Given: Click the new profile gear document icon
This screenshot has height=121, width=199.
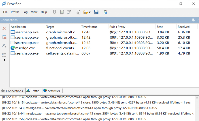Looking at the screenshot, I should point(78,12).
